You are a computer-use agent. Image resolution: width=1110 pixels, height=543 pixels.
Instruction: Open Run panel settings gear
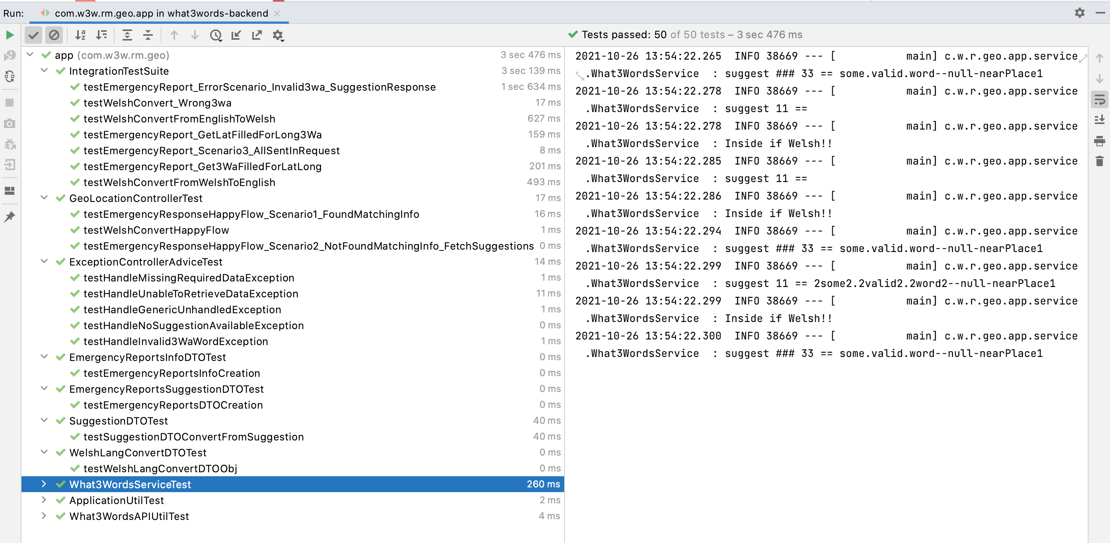(x=1079, y=13)
